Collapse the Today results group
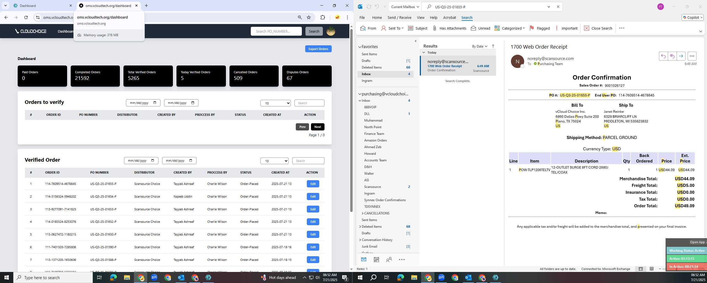Viewport: 707px width, 283px height. coord(424,52)
